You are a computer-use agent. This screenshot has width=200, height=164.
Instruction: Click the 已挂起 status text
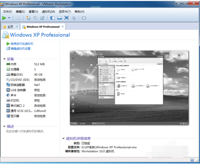(86, 143)
